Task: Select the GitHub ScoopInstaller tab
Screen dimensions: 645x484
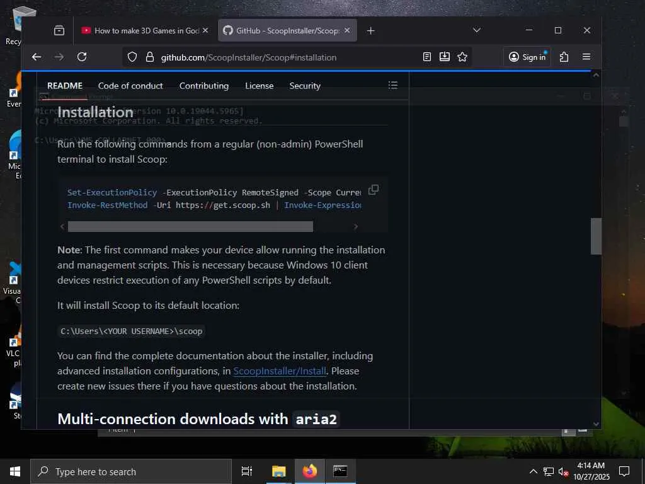Action: coord(287,30)
